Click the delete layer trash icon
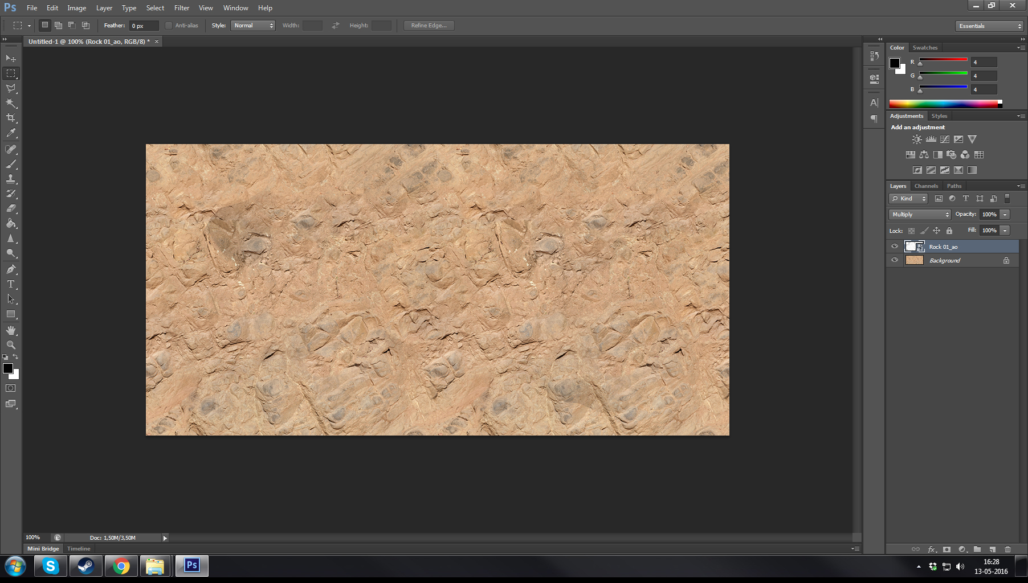Image resolution: width=1028 pixels, height=583 pixels. [x=1007, y=549]
